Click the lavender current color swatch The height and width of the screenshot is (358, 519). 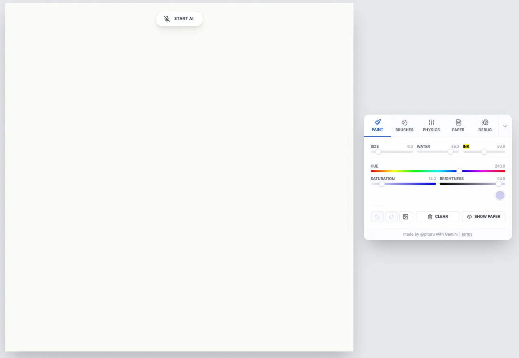point(500,196)
